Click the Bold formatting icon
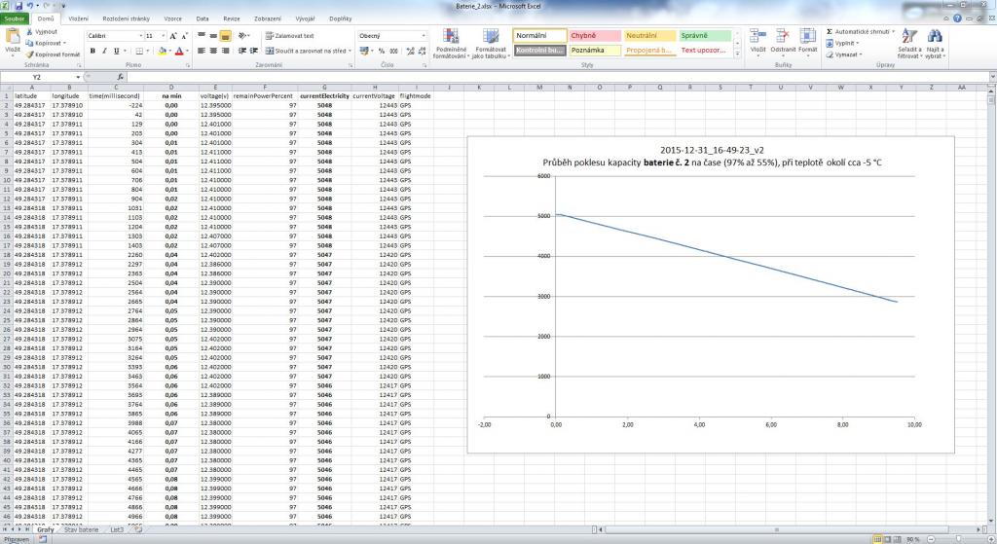 [x=92, y=51]
